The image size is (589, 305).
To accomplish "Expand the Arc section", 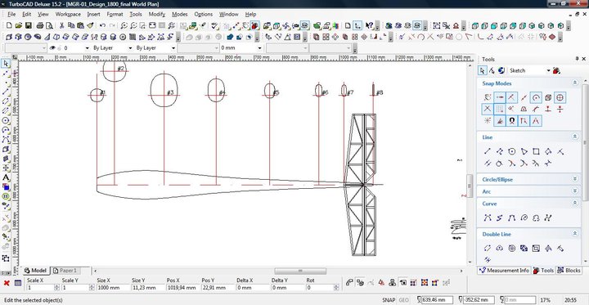I will (x=574, y=191).
